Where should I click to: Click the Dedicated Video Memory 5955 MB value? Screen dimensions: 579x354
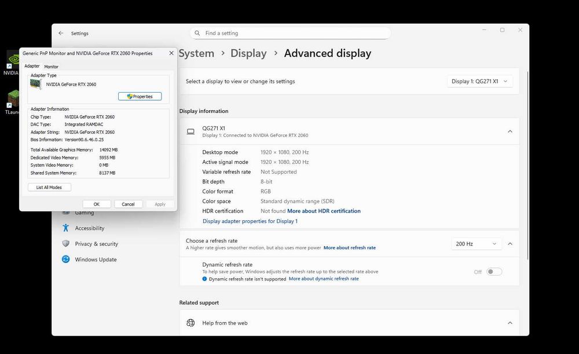tap(107, 158)
